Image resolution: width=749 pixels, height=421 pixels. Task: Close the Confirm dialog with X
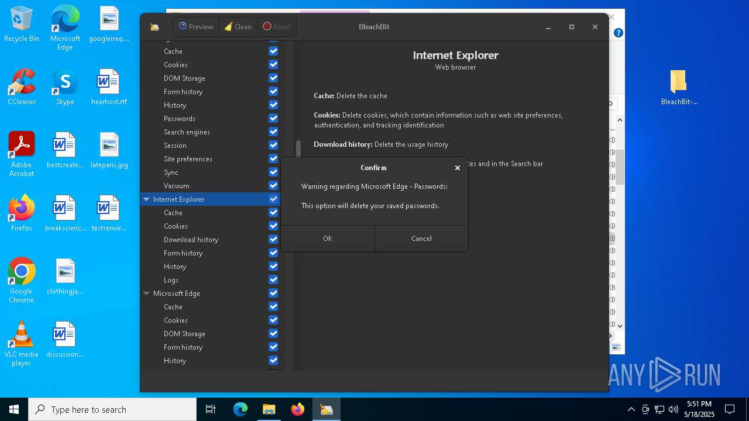458,168
